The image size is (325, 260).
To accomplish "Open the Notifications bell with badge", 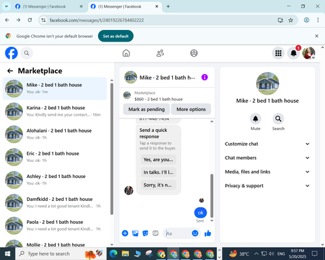I will click(294, 53).
